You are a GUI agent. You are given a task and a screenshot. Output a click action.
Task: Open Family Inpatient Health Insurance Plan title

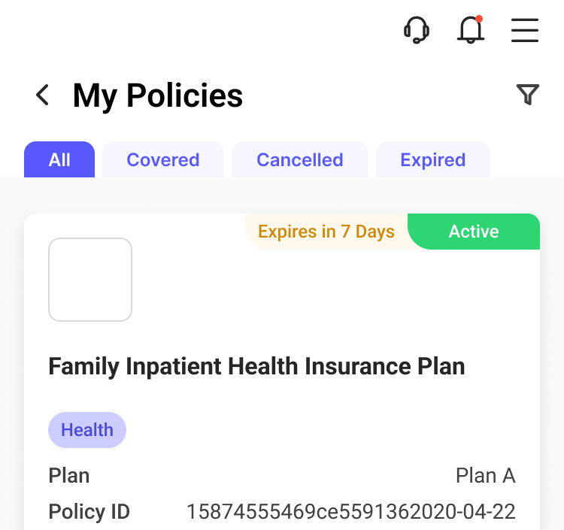(x=257, y=366)
